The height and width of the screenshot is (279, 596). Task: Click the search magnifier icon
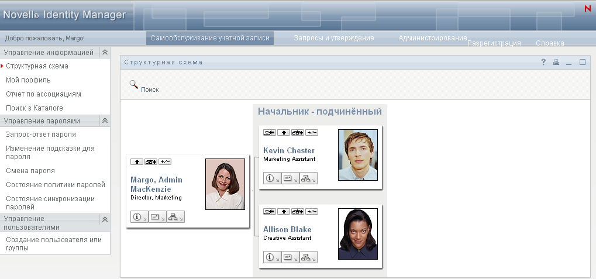click(134, 84)
